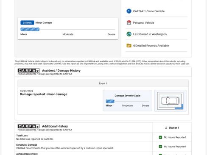
Task: Click the Owner 1 person icon
Action: tap(166, 127)
